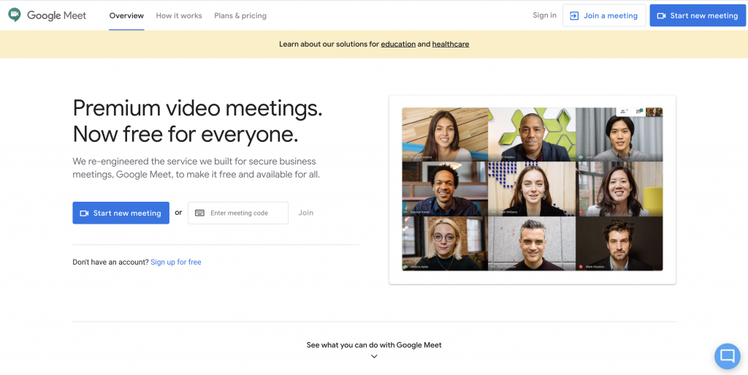Open the How it works tab
Viewport: 748px width, 375px height.
coord(179,16)
